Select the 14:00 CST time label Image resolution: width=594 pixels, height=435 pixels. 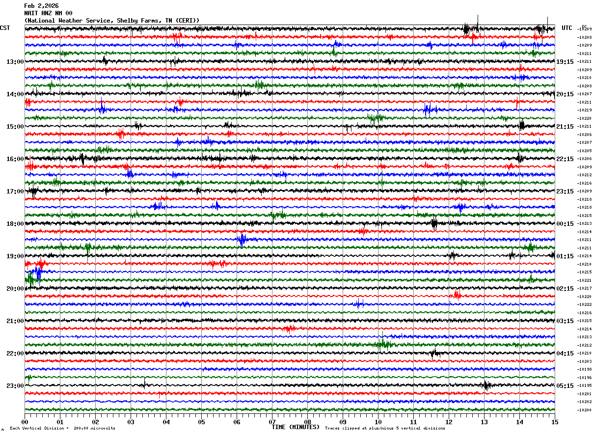coord(15,94)
